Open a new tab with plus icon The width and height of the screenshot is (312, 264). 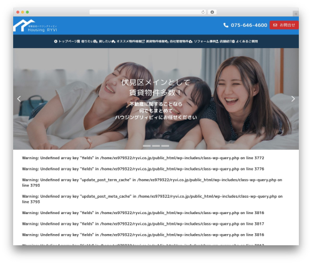tap(296, 14)
